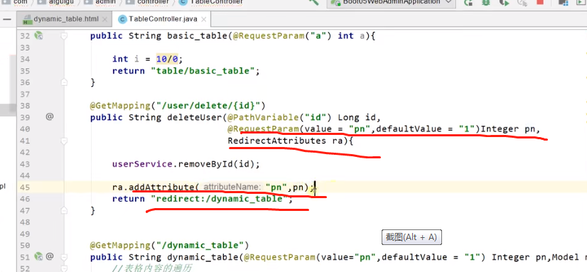Click the addAttribute method call
Viewport: 587px width, 272px height.
161,187
